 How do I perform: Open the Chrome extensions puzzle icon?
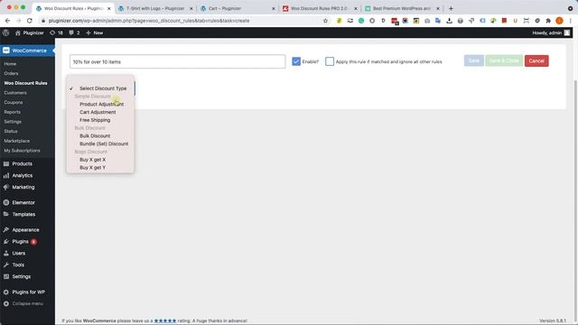548,21
